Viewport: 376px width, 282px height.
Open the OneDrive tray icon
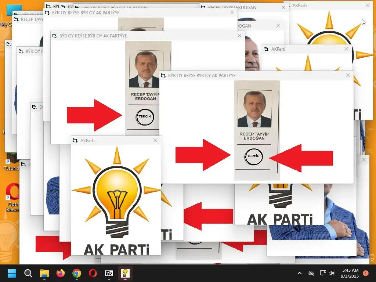point(311,273)
